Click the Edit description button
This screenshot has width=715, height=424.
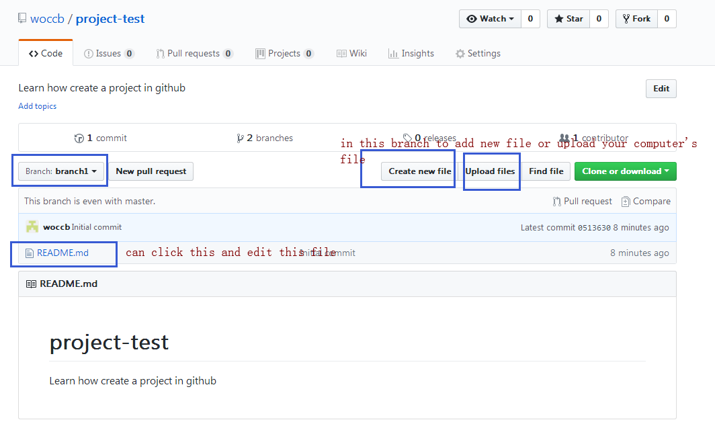coord(661,89)
